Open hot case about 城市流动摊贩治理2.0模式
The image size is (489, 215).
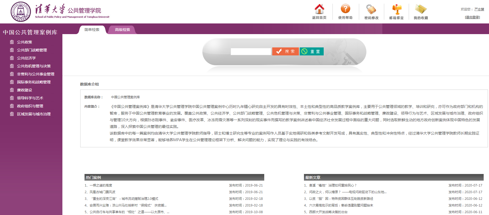pyautogui.click(x=125, y=199)
